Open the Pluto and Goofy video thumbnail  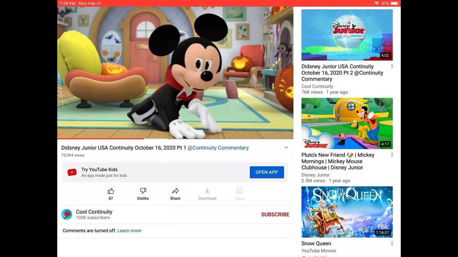(x=347, y=124)
